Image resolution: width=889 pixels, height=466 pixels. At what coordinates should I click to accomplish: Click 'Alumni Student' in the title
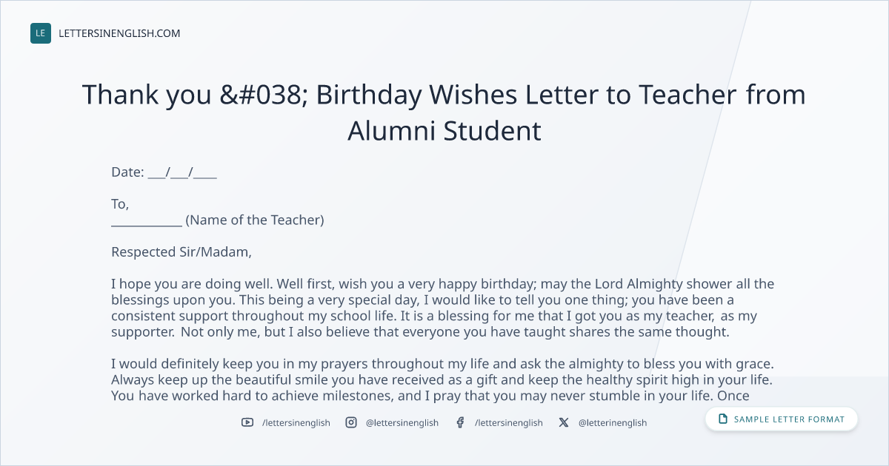point(444,131)
